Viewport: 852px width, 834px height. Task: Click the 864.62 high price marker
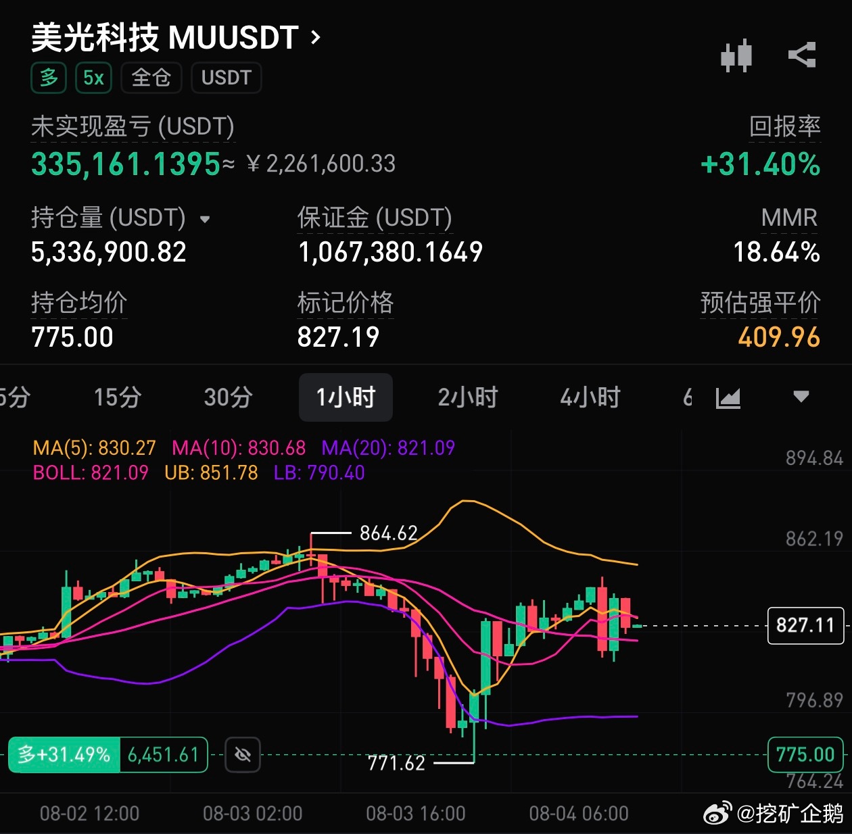389,534
